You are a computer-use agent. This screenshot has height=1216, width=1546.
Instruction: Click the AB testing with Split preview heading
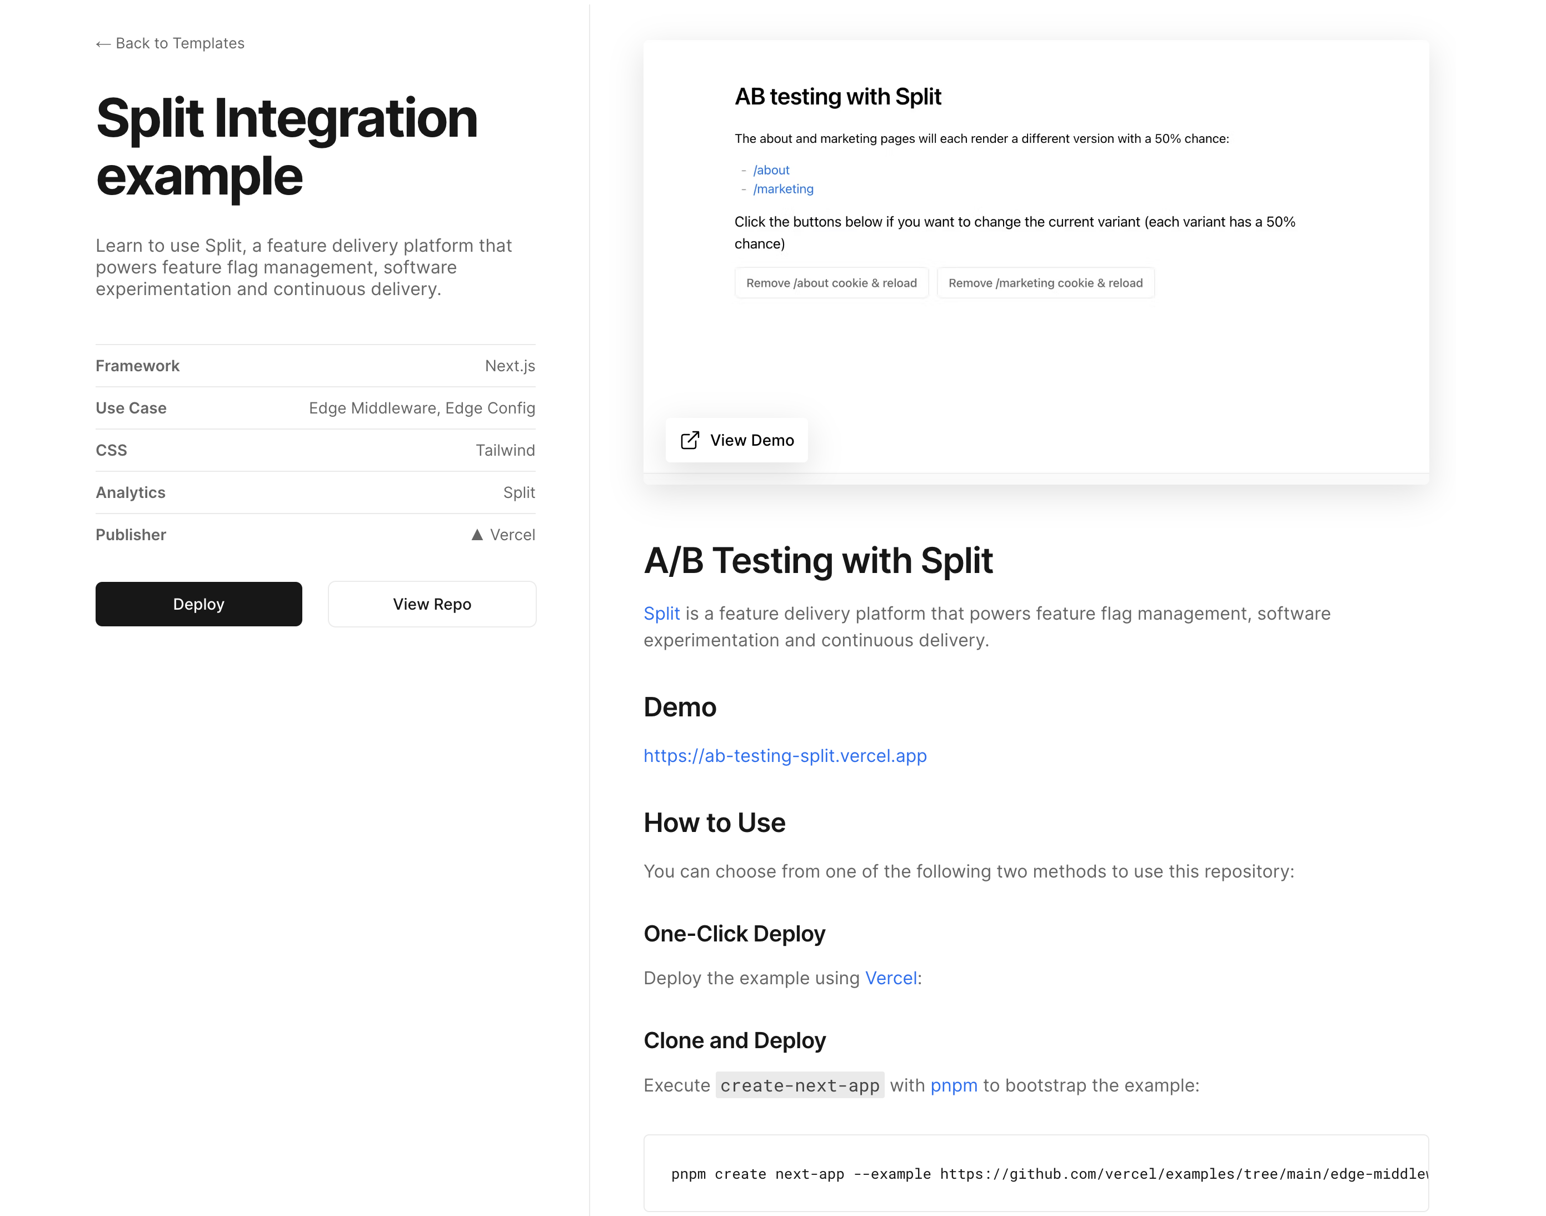tap(838, 96)
